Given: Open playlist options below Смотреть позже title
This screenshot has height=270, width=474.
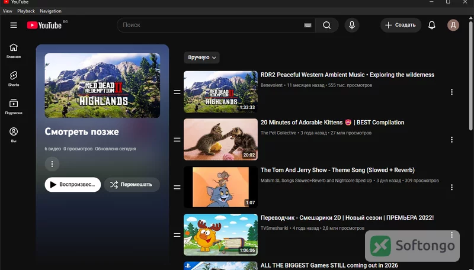Looking at the screenshot, I should click(x=52, y=164).
